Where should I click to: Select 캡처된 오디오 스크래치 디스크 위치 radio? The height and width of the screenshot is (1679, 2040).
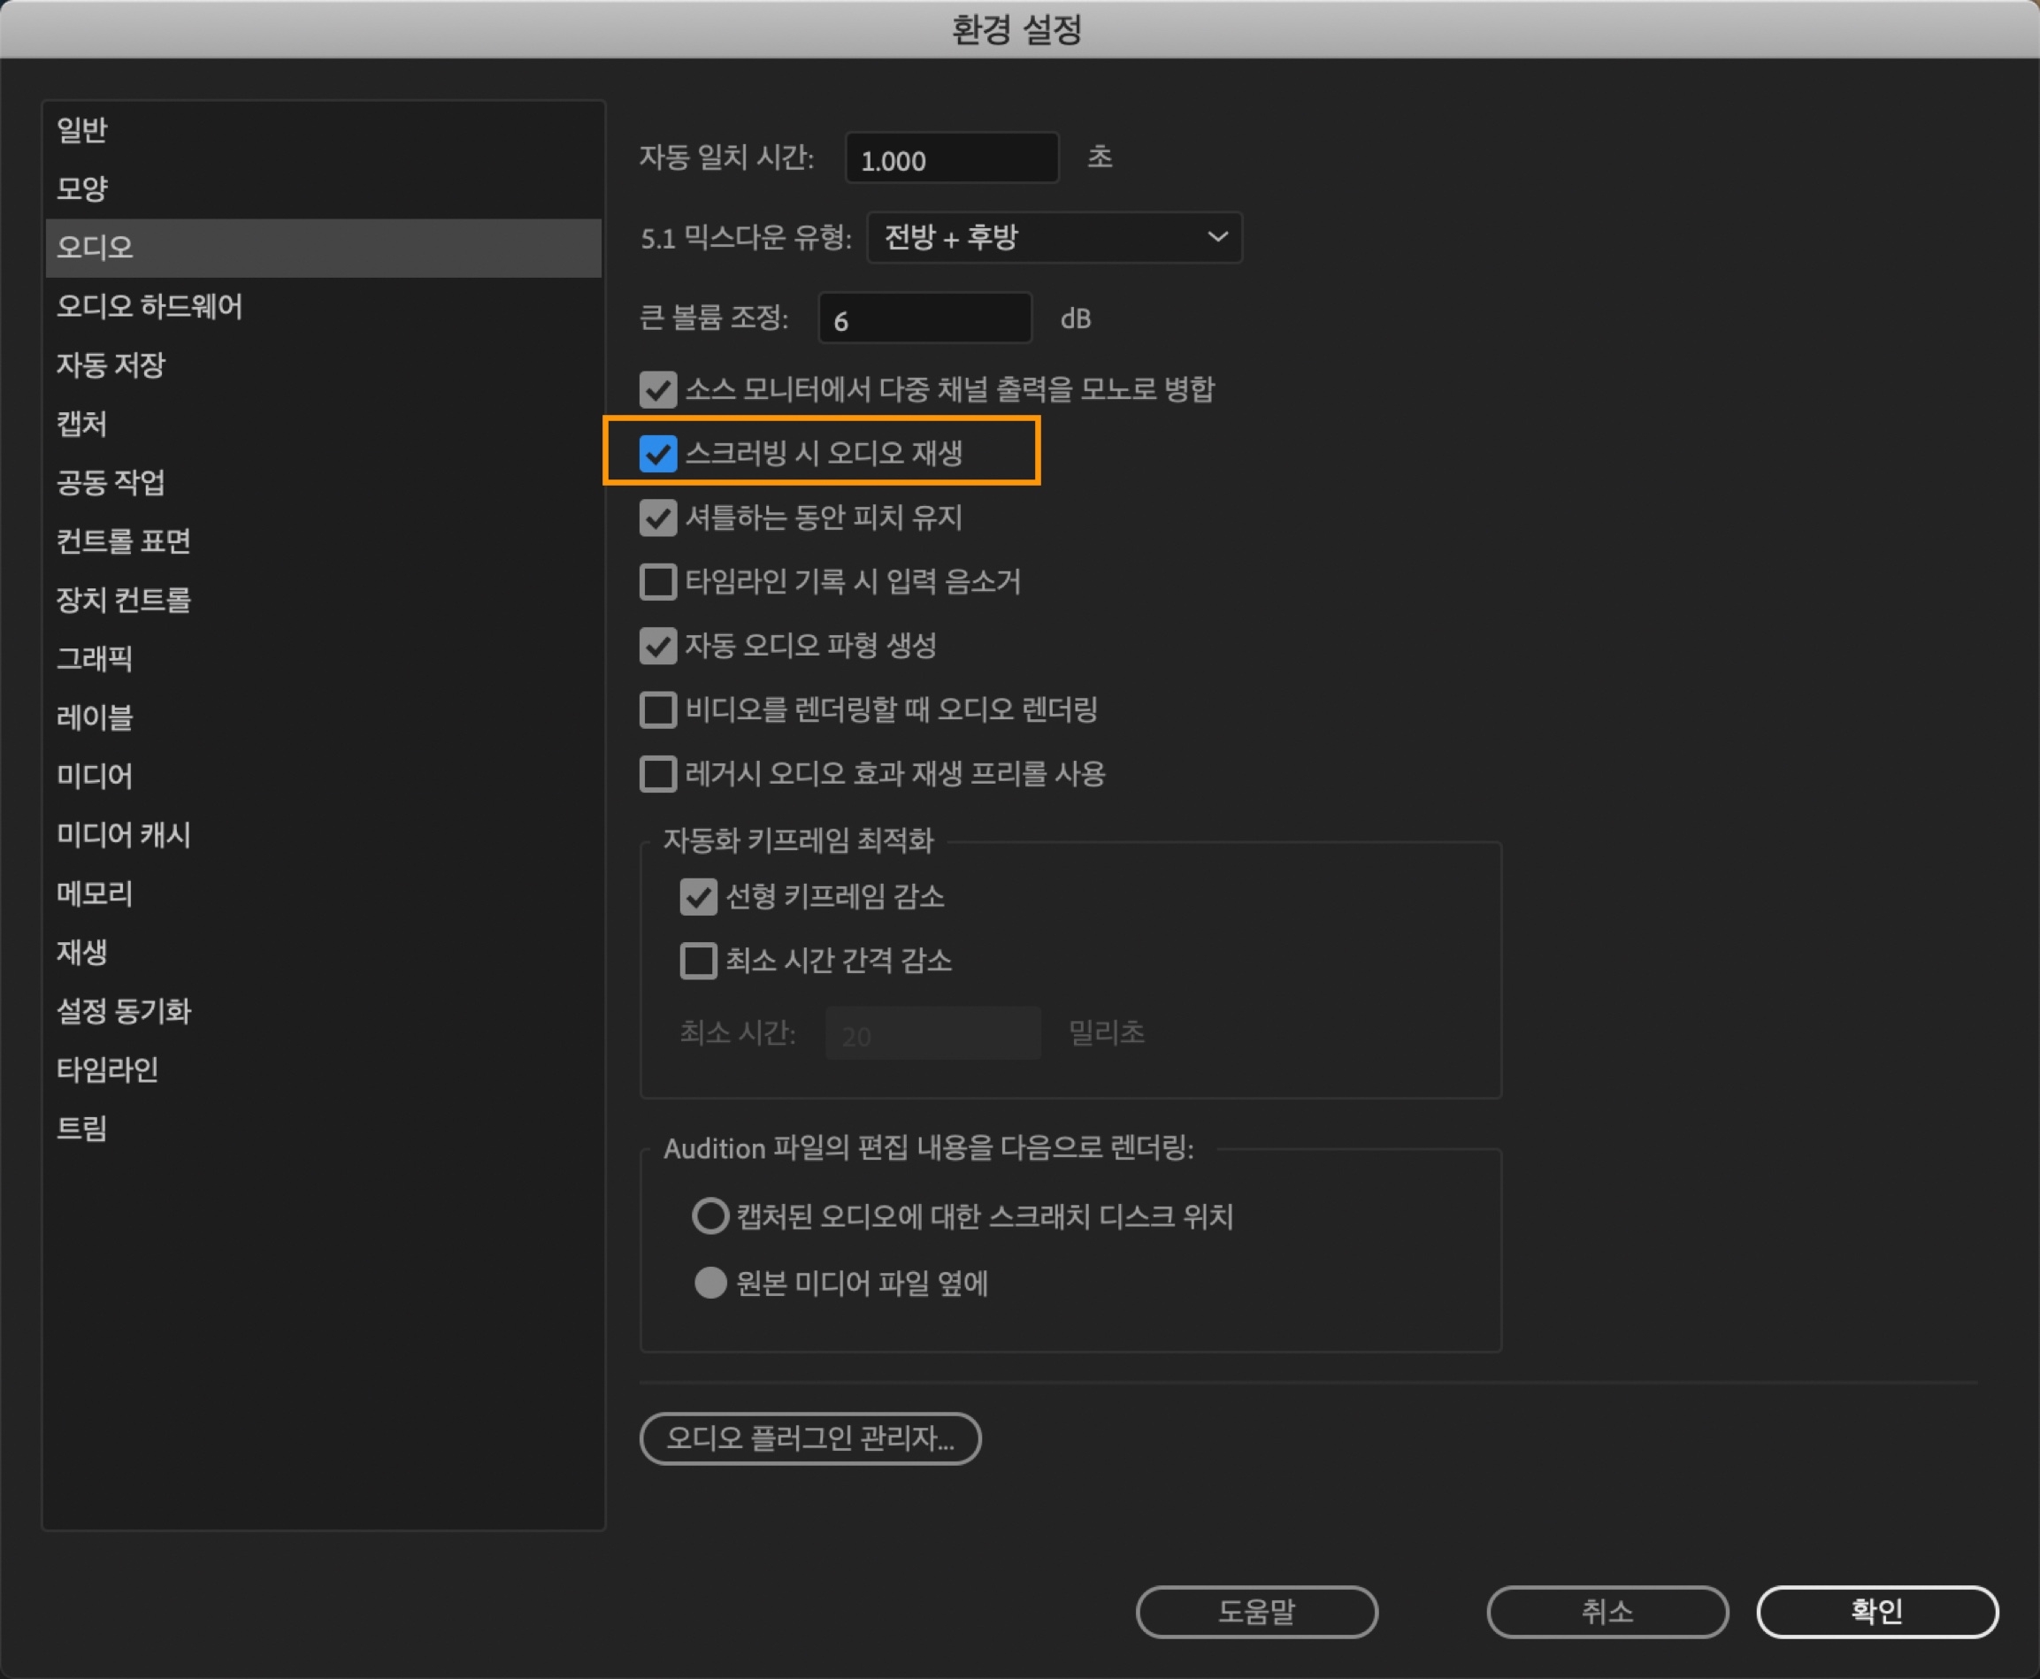point(710,1215)
